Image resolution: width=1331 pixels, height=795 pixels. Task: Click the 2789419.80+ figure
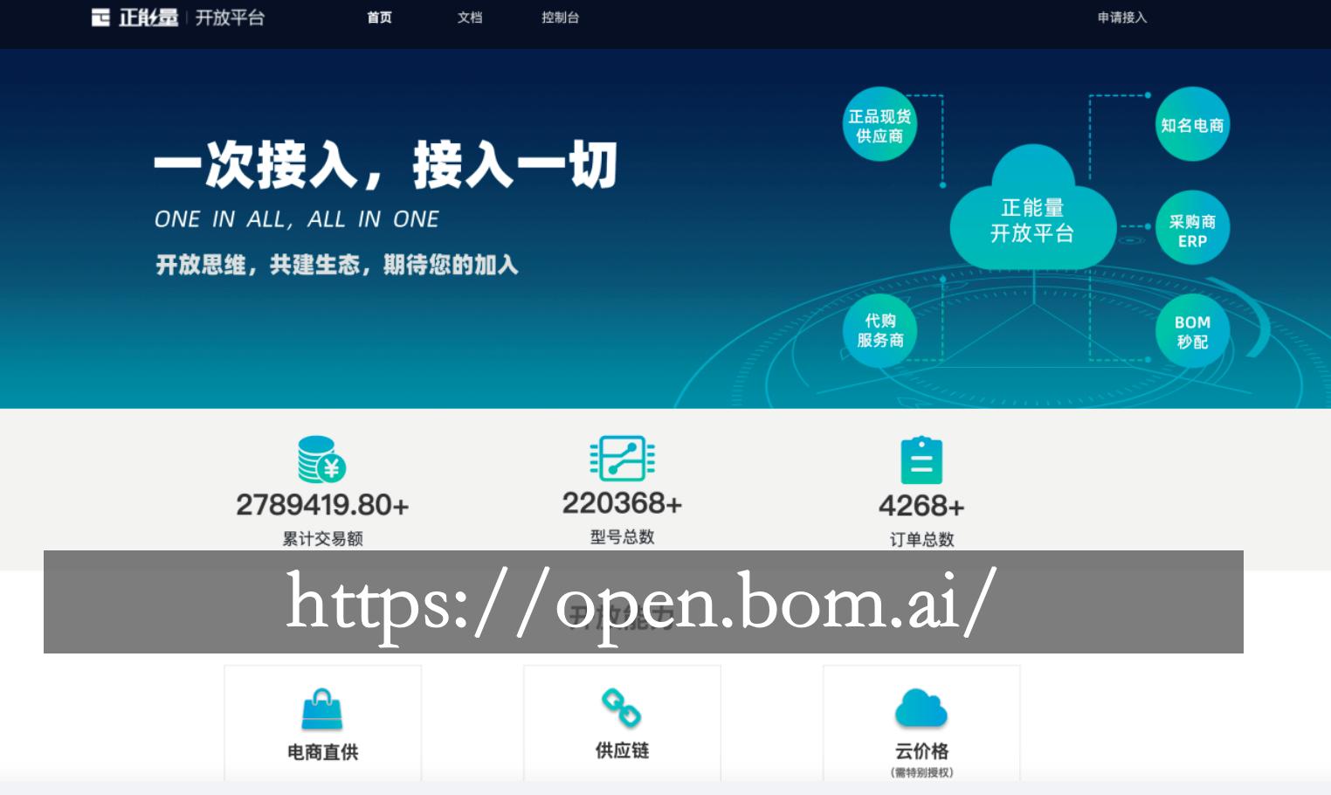pyautogui.click(x=322, y=505)
